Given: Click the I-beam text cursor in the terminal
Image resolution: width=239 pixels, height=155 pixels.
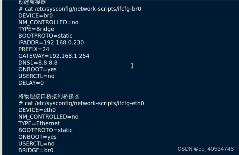Looking at the screenshot, I should click(x=132, y=66).
